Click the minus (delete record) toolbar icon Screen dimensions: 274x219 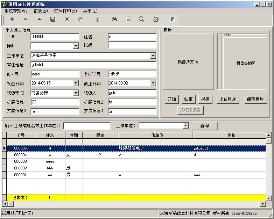pos(26,19)
